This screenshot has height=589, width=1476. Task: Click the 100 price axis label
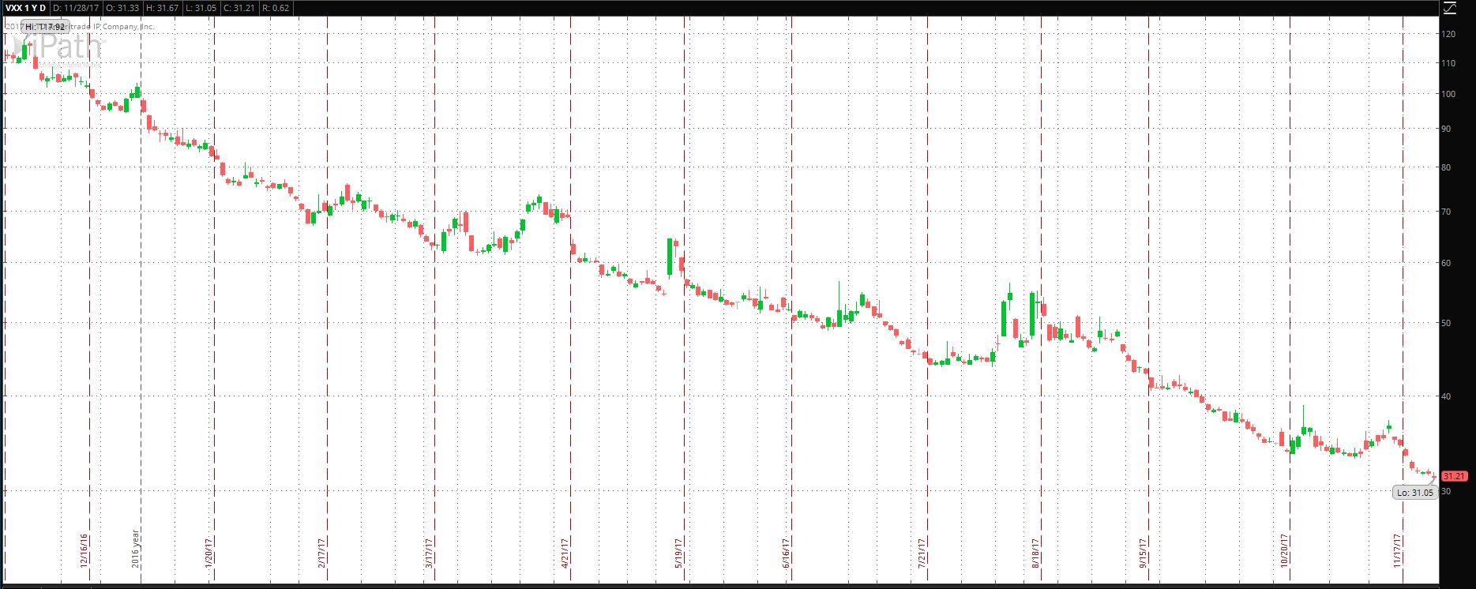1448,94
